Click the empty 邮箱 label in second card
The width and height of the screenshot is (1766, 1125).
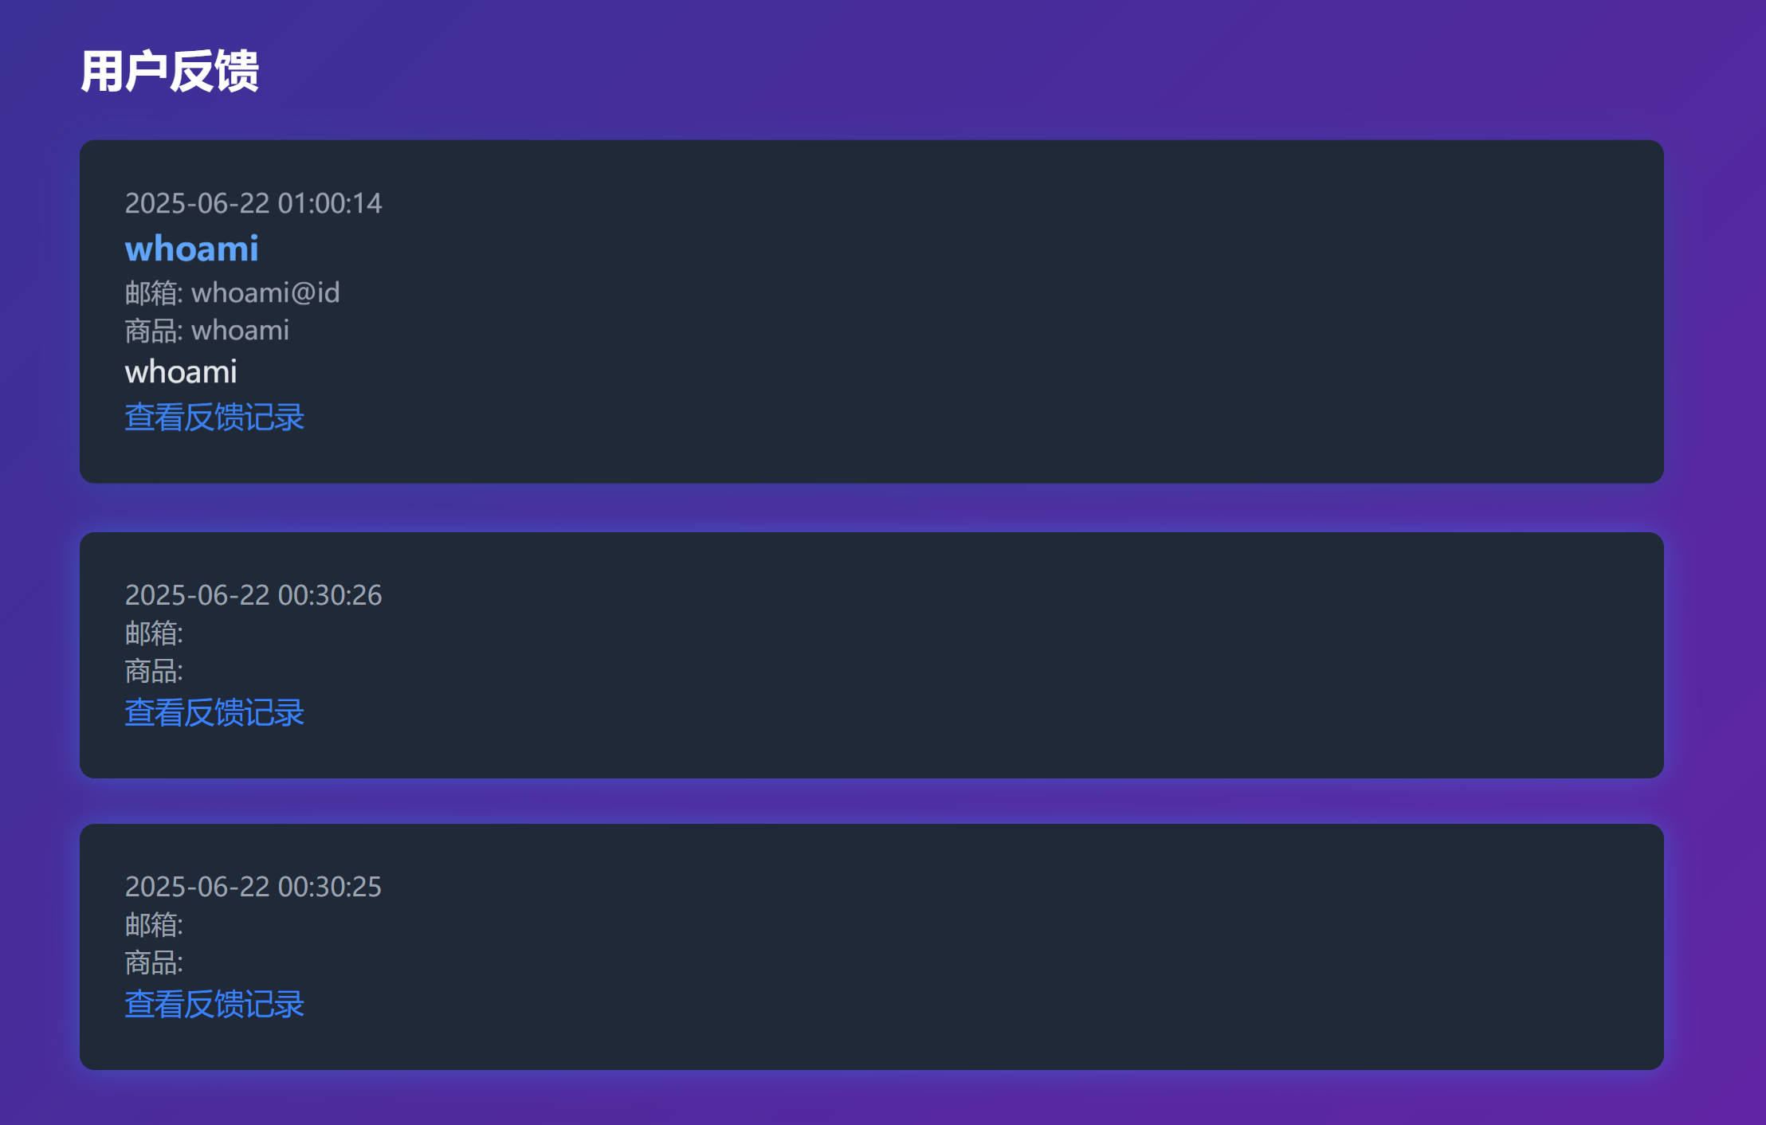coord(154,633)
